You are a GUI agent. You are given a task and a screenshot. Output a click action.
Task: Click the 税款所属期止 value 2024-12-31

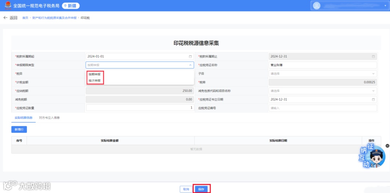[x=279, y=56]
